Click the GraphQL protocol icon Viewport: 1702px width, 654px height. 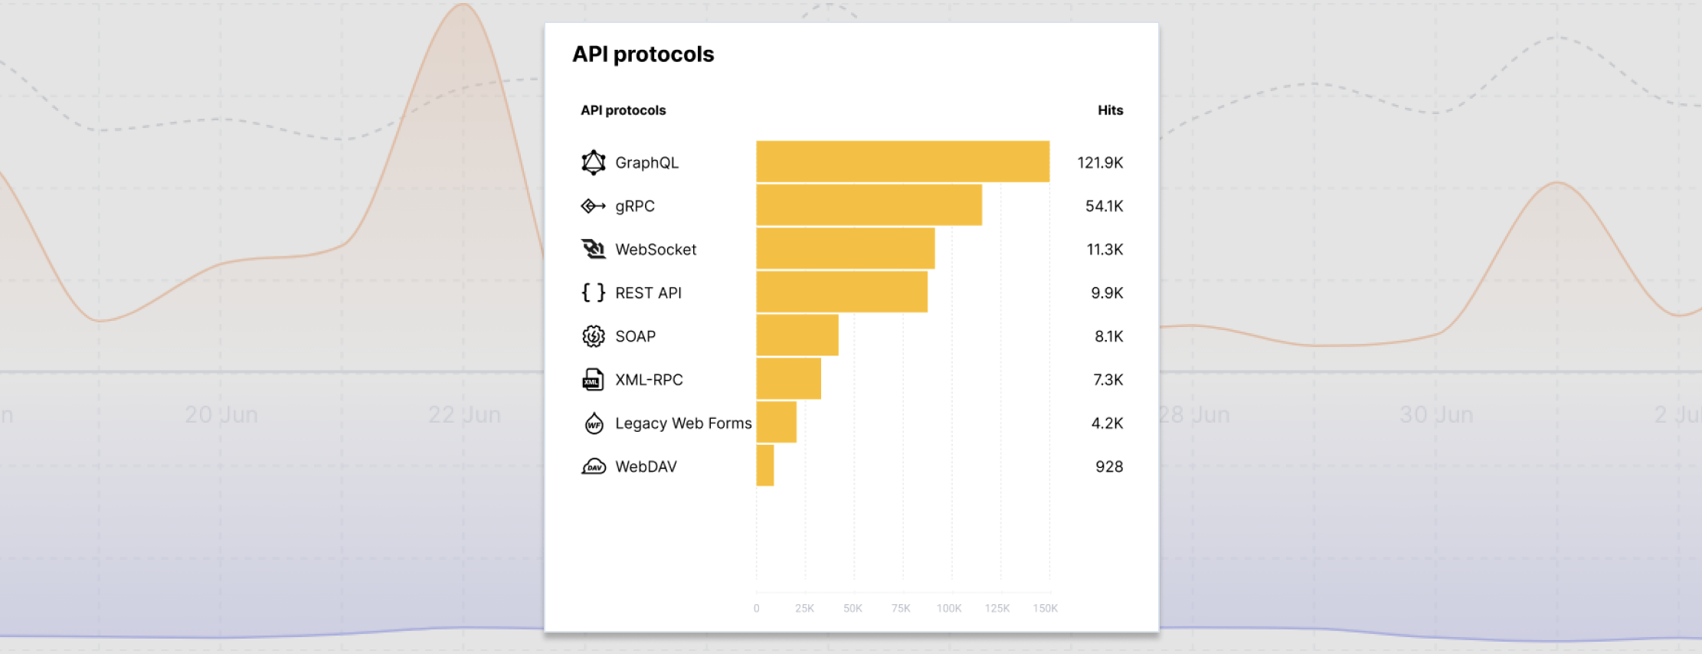pyautogui.click(x=594, y=162)
